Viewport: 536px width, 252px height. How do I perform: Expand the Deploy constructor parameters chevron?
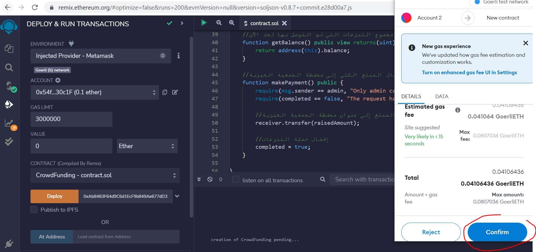tap(177, 196)
